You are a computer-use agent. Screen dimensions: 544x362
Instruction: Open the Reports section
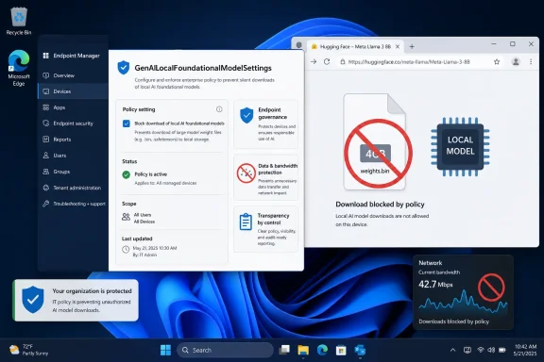pyautogui.click(x=73, y=140)
